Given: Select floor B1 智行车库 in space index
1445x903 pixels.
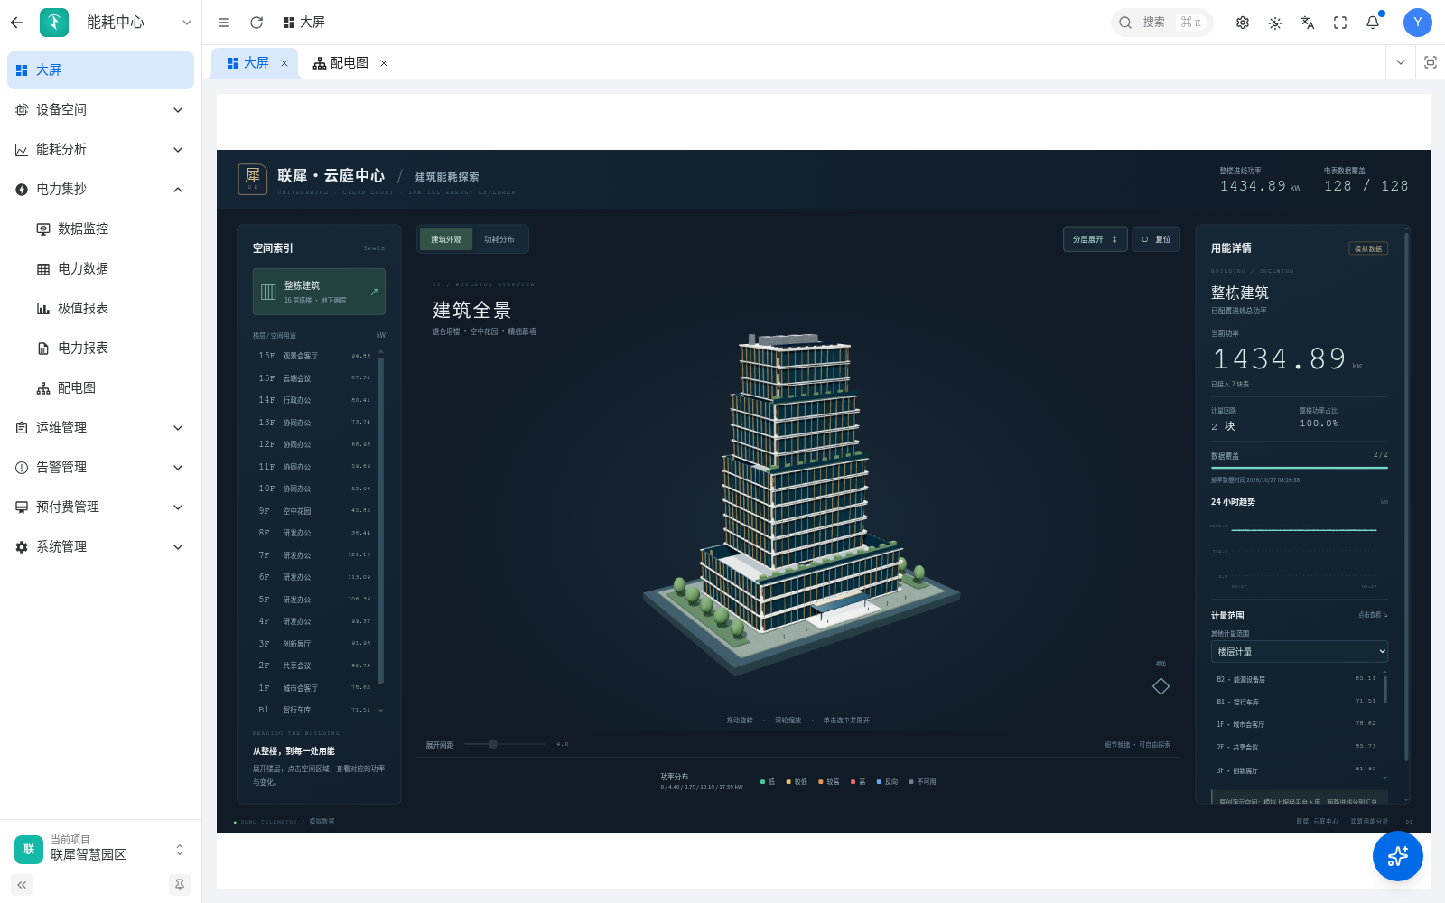Looking at the screenshot, I should (315, 710).
